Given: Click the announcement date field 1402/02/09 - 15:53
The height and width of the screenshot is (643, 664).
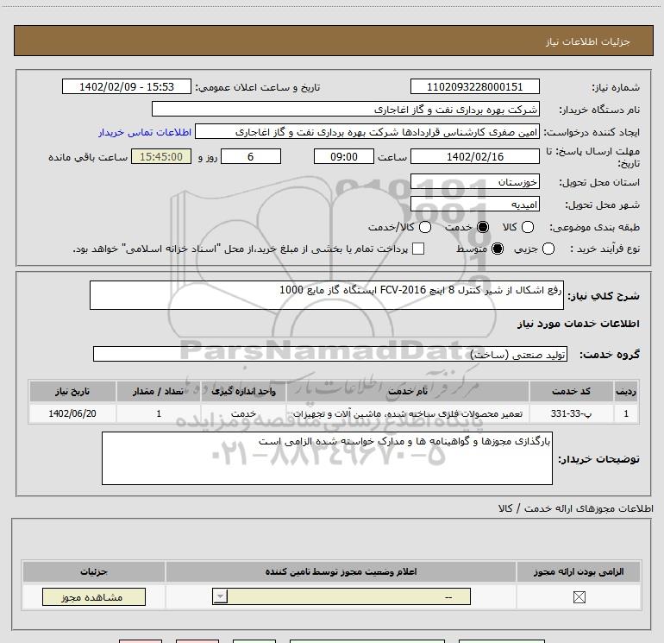Looking at the screenshot, I should [127, 86].
